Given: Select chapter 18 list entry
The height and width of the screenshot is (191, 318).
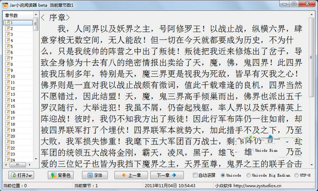Looking at the screenshot, I should (18, 124).
